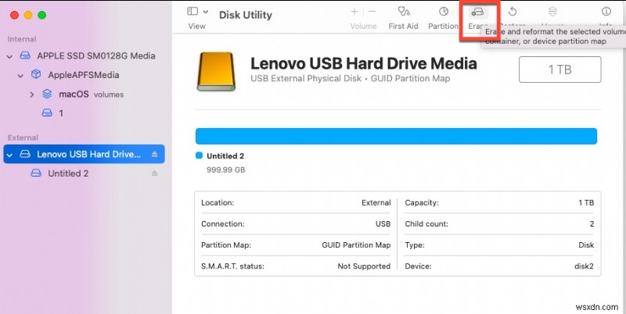Select APPLE SSD SM0128G Media in sidebar
Screen dimensions: 626x314
[95, 55]
